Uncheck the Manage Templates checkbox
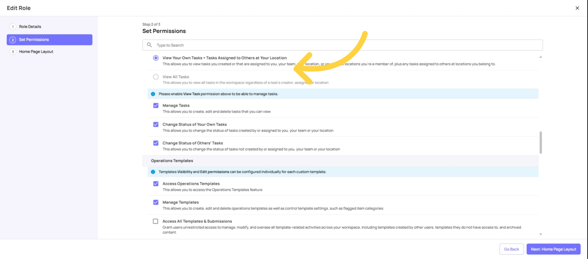The height and width of the screenshot is (259, 588). point(156,202)
